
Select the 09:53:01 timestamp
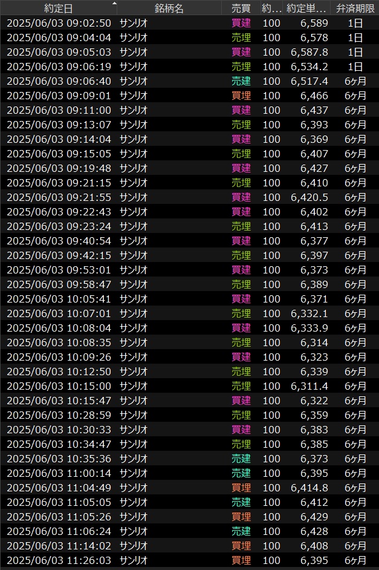pos(59,270)
